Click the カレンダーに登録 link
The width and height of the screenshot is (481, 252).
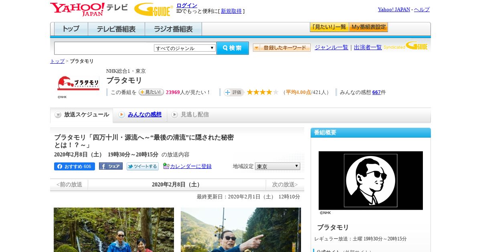pos(191,166)
